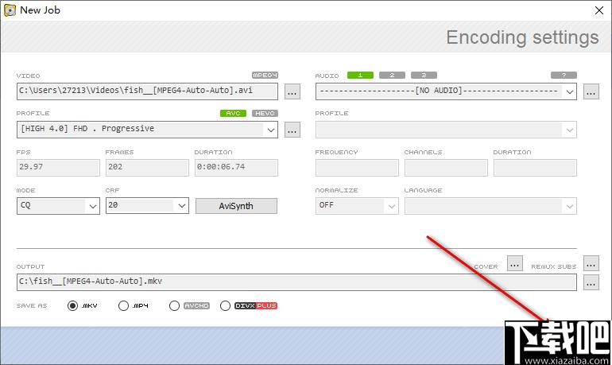Choose .mkv as save format
The height and width of the screenshot is (365, 612).
(72, 305)
